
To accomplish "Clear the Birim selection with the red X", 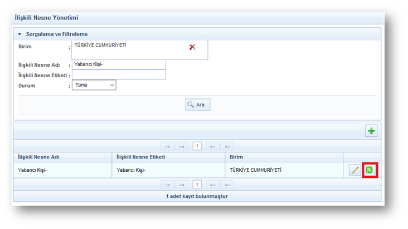I will click(x=192, y=47).
